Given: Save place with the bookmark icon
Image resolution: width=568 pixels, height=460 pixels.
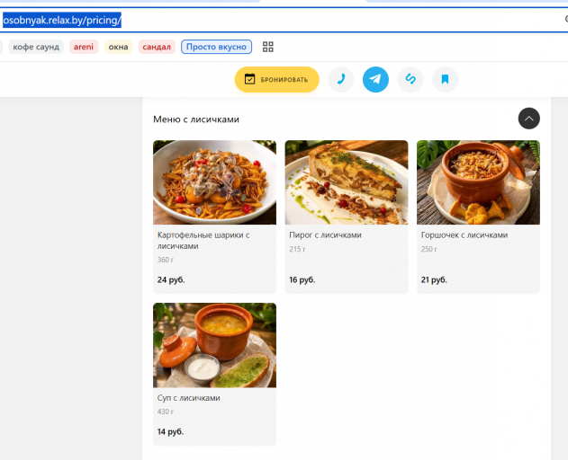Looking at the screenshot, I should point(445,79).
